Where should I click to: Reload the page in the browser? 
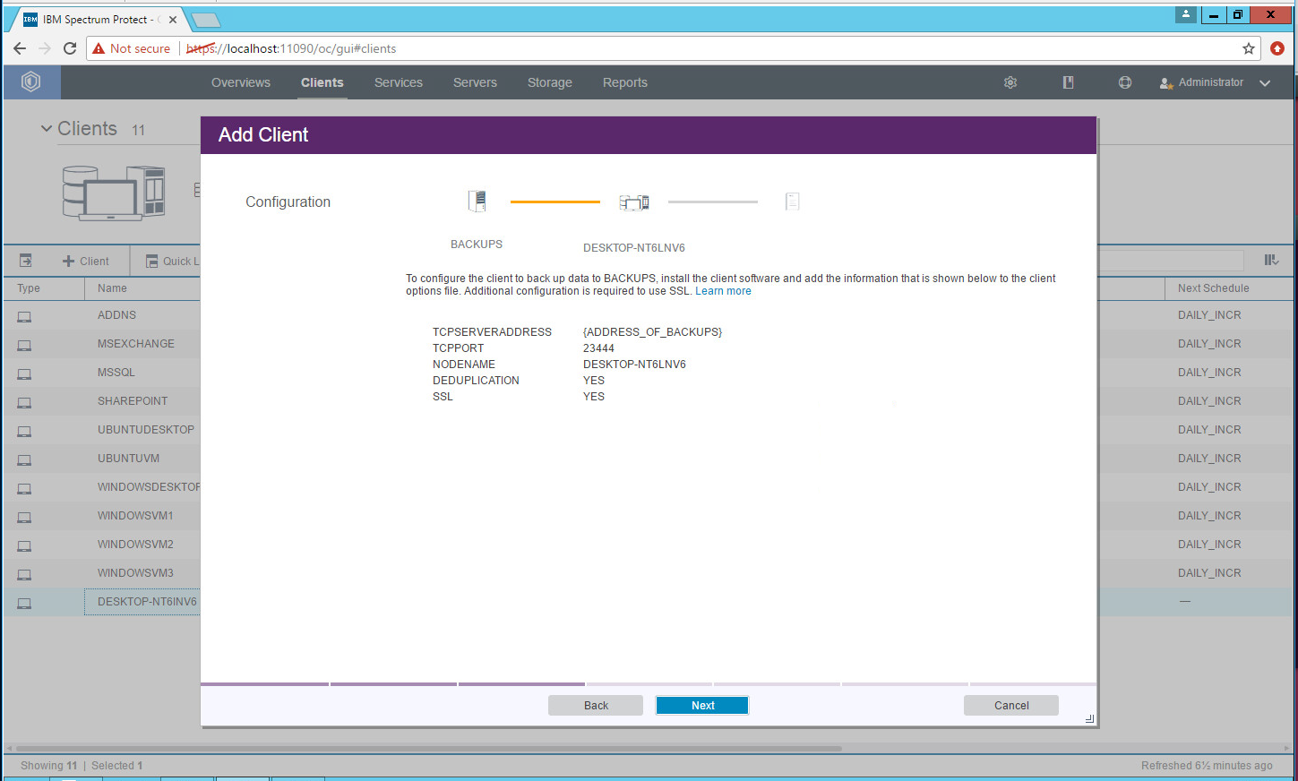point(70,48)
